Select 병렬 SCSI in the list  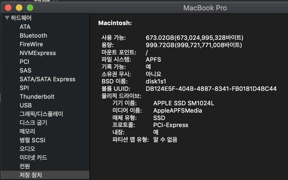point(32,140)
